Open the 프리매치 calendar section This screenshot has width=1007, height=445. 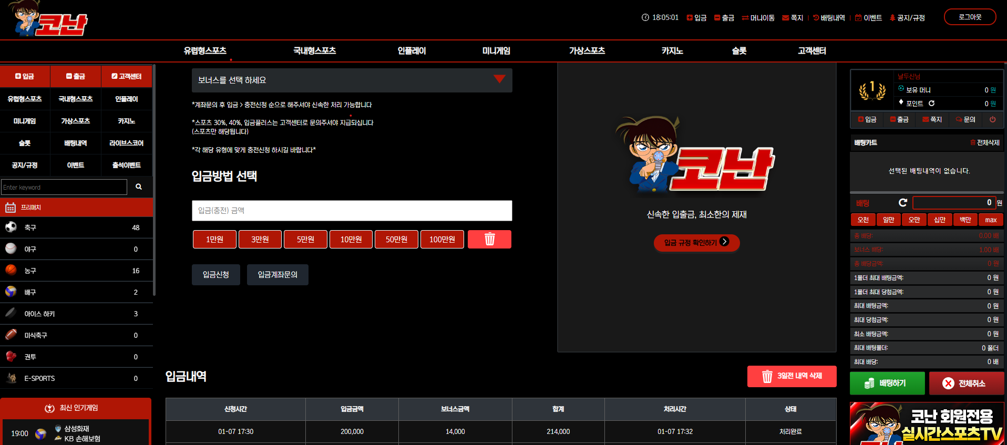77,208
